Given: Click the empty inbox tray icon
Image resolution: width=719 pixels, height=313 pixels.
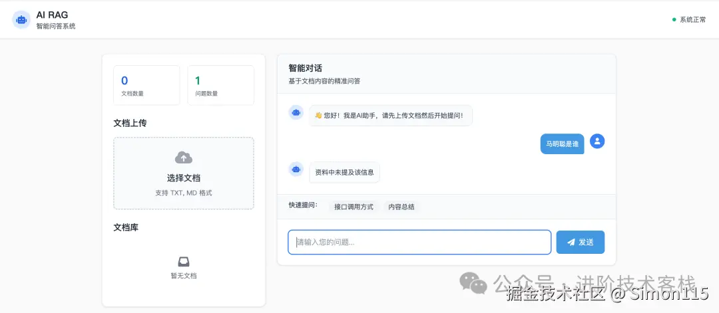Looking at the screenshot, I should [184, 262].
